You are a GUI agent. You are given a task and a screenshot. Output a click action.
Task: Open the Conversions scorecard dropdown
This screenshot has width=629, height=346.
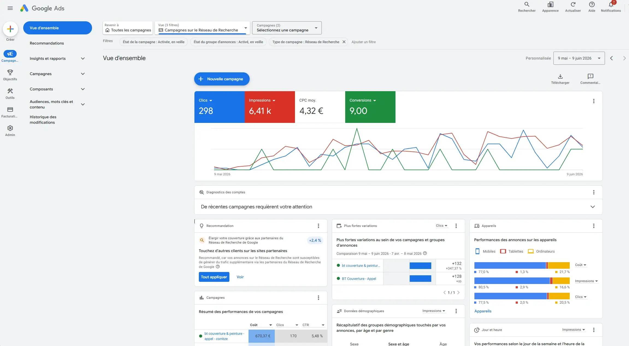click(x=363, y=100)
